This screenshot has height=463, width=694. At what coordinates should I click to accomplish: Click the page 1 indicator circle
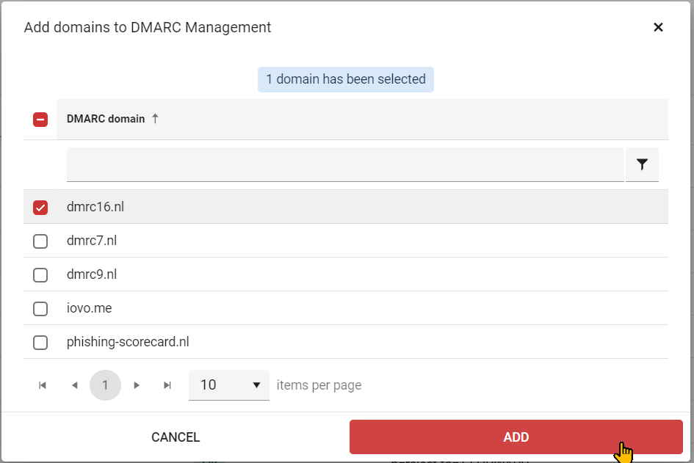[105, 384]
